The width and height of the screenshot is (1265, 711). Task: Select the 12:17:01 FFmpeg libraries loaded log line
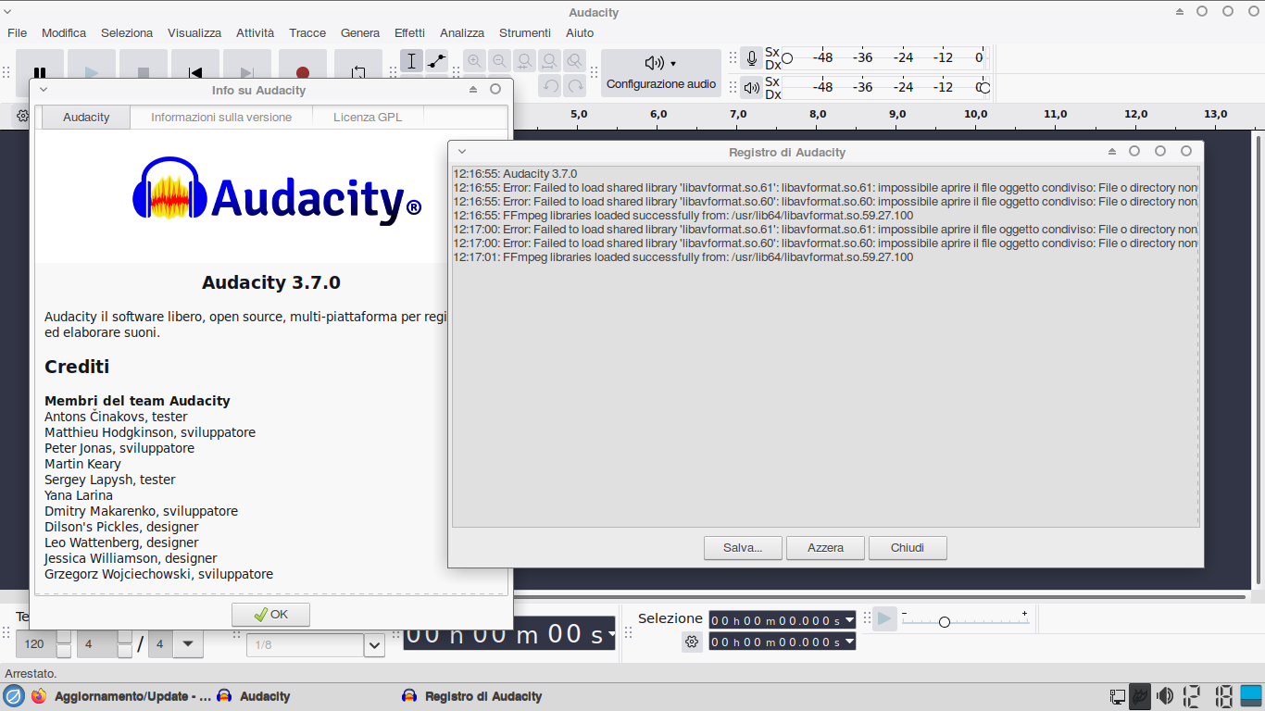coord(683,257)
